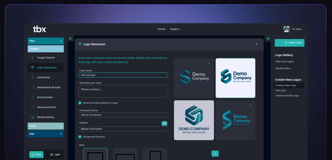Image resolution: width=332 pixels, height=160 pixels.
Task: Collapse the left sidebar panel icon
Action: tap(70, 39)
